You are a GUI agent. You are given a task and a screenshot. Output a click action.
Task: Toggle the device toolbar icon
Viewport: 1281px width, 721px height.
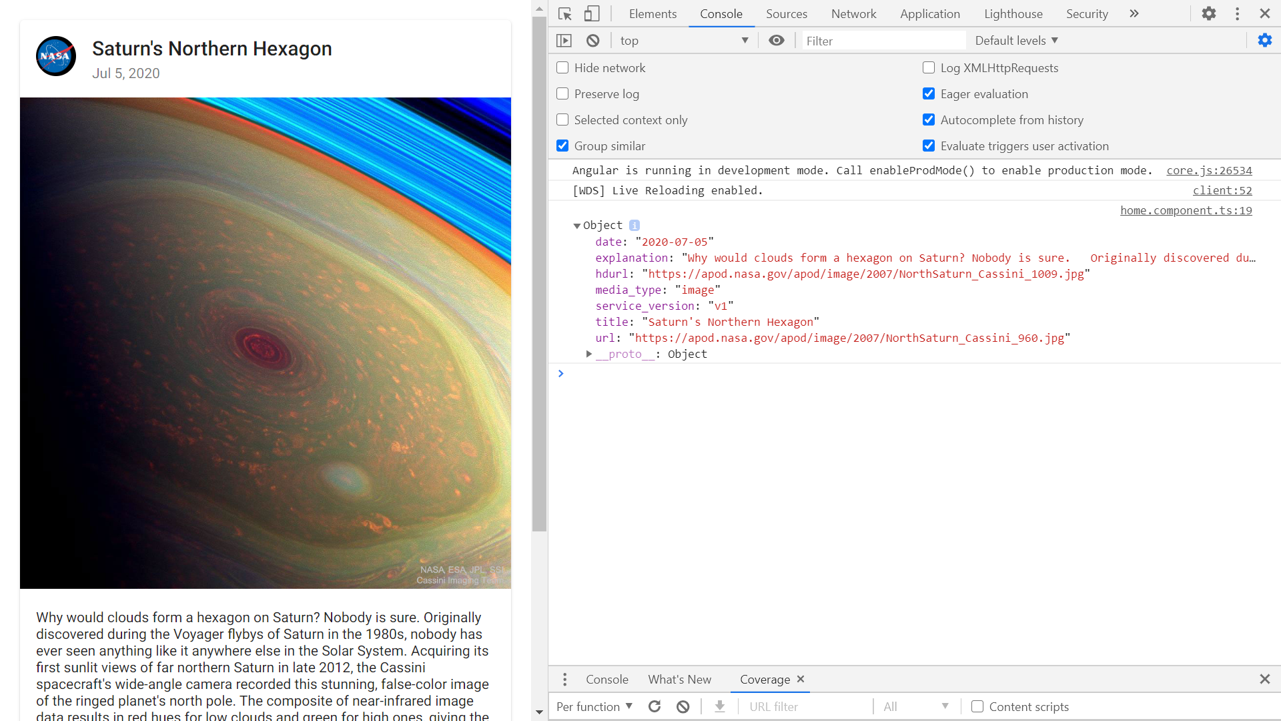[x=592, y=14]
